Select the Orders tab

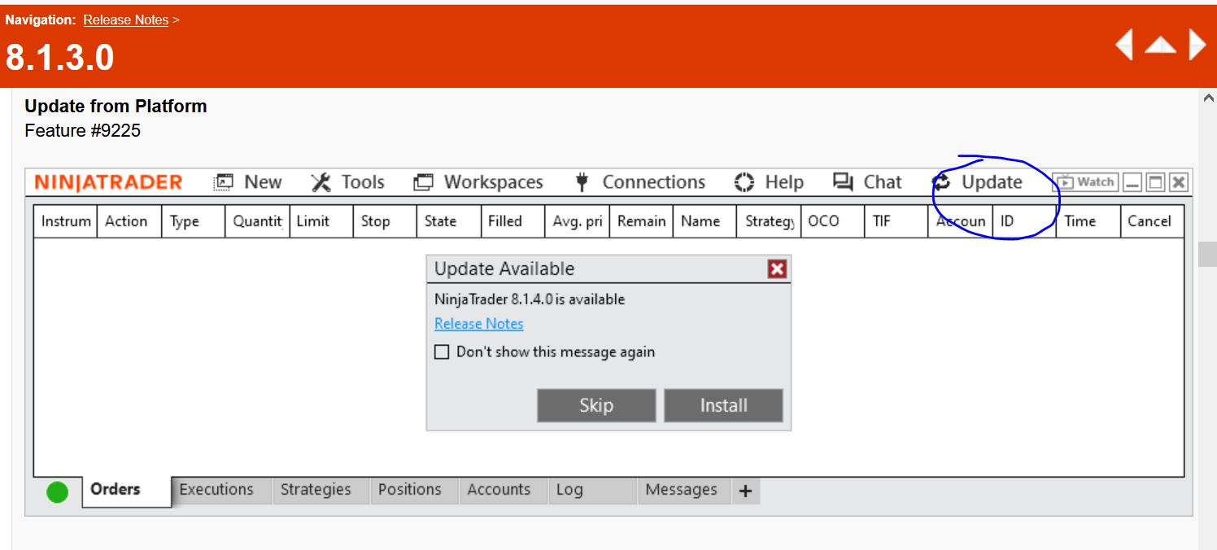click(126, 491)
